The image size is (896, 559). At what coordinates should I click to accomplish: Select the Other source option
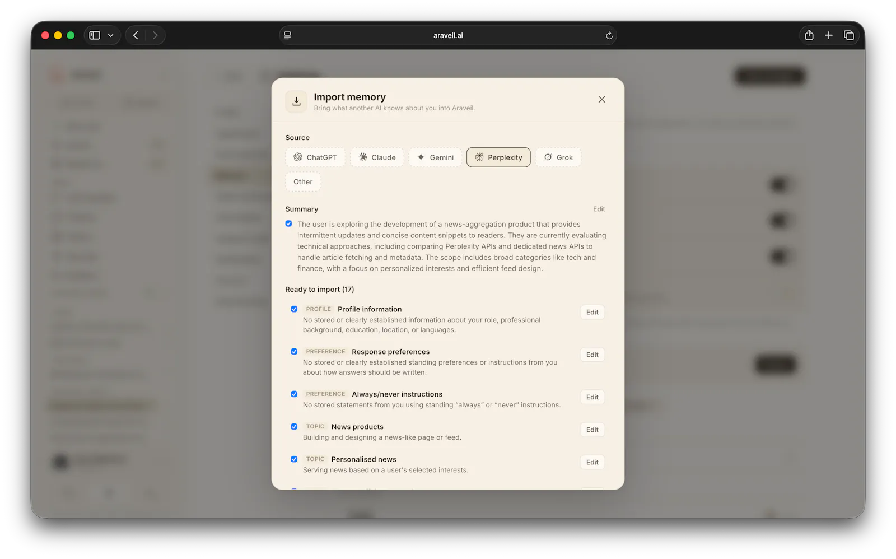[303, 181]
